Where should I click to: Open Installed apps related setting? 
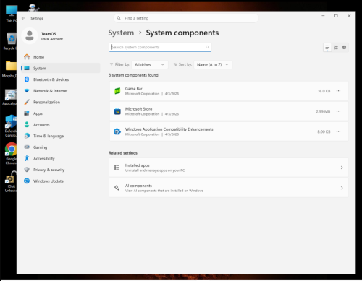229,168
